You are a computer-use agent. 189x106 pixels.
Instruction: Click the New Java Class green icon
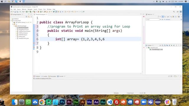point(41,12)
